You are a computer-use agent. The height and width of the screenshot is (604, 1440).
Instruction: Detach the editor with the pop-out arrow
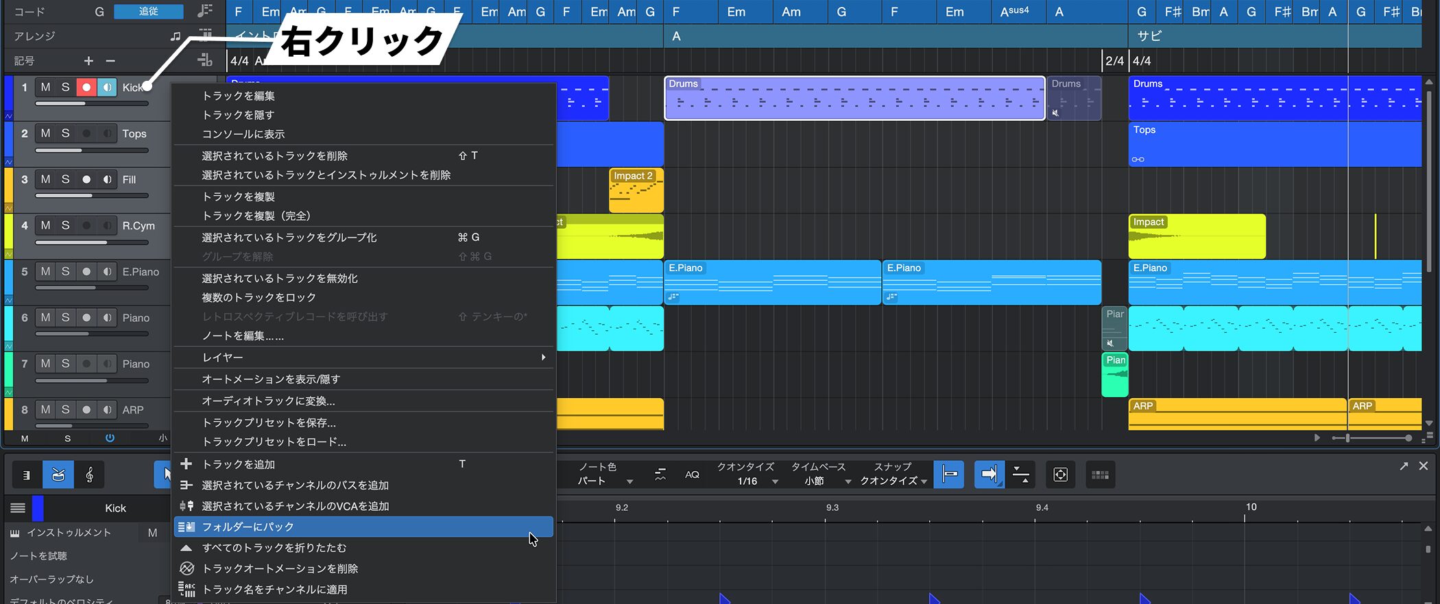tap(1404, 466)
